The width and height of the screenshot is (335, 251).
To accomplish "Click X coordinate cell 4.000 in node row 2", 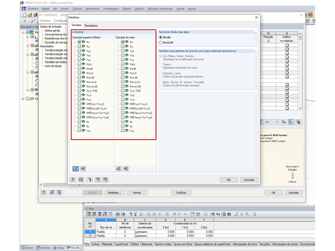I will [166, 236].
